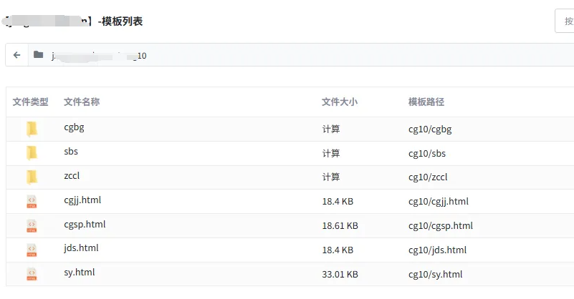Open the zccl folder name
574x299 pixels.
click(x=72, y=176)
